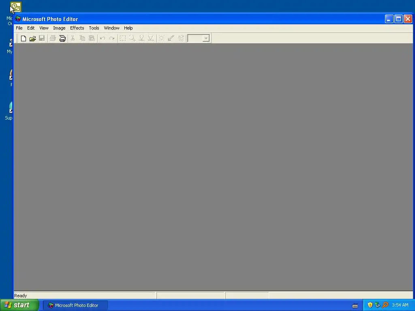Pick the Zoom magnifier tool
Image resolution: width=415 pixels, height=311 pixels.
click(132, 38)
